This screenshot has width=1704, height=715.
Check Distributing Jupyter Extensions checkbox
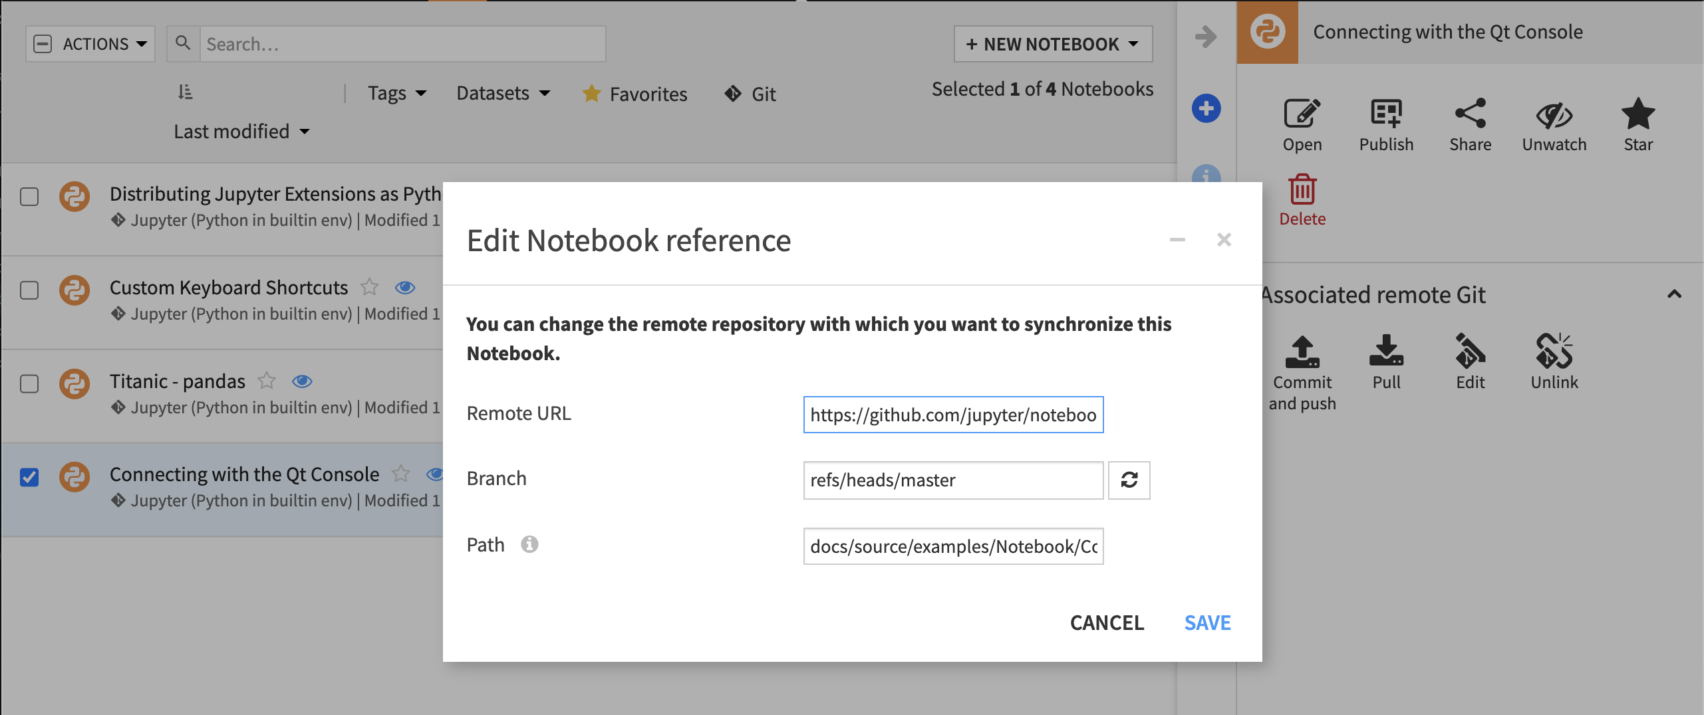pyautogui.click(x=29, y=197)
